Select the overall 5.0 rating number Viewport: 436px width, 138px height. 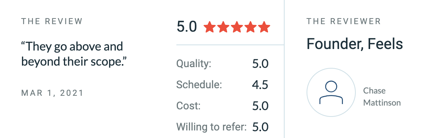pos(187,27)
